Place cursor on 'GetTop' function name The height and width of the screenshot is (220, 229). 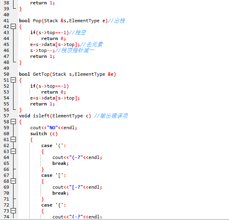pyautogui.click(x=41, y=74)
